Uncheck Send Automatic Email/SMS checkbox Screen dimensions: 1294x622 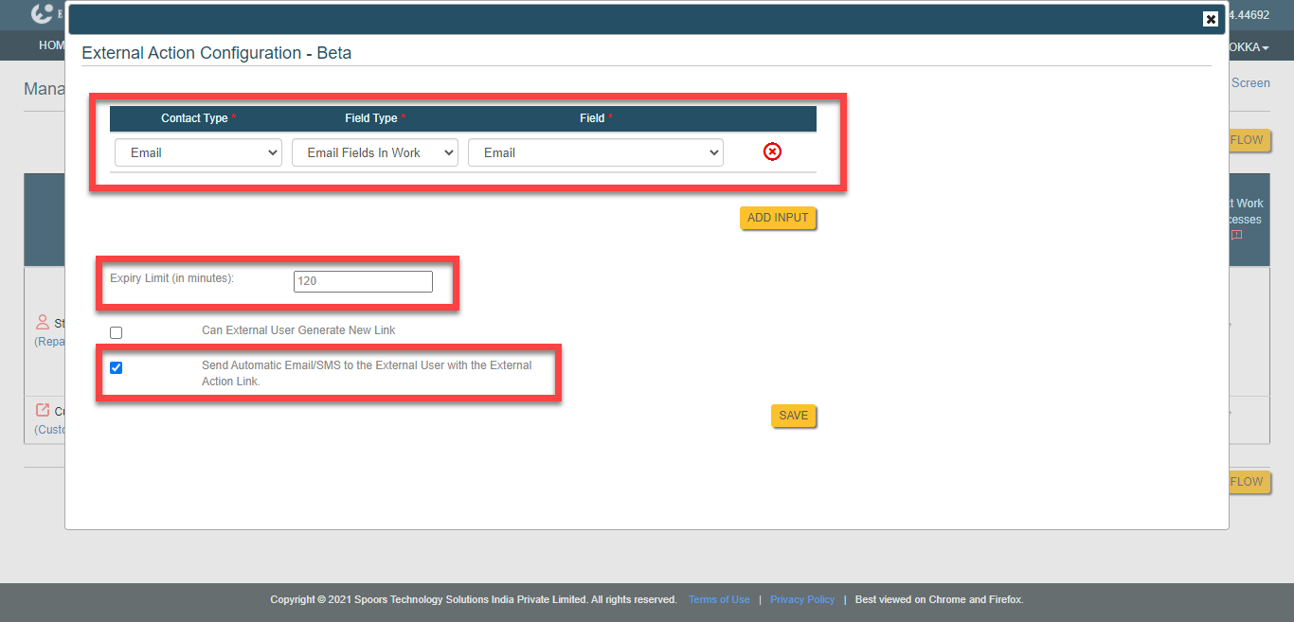pos(117,367)
